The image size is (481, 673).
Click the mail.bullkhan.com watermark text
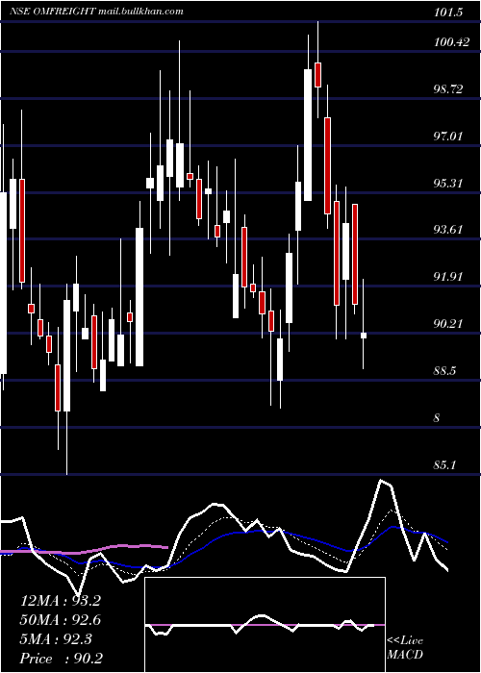[140, 11]
